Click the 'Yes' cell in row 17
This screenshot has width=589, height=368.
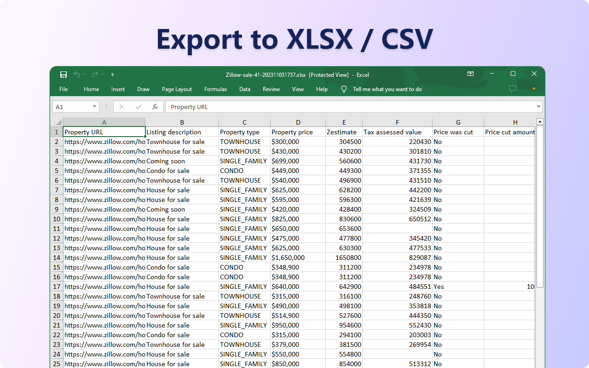pyautogui.click(x=458, y=287)
